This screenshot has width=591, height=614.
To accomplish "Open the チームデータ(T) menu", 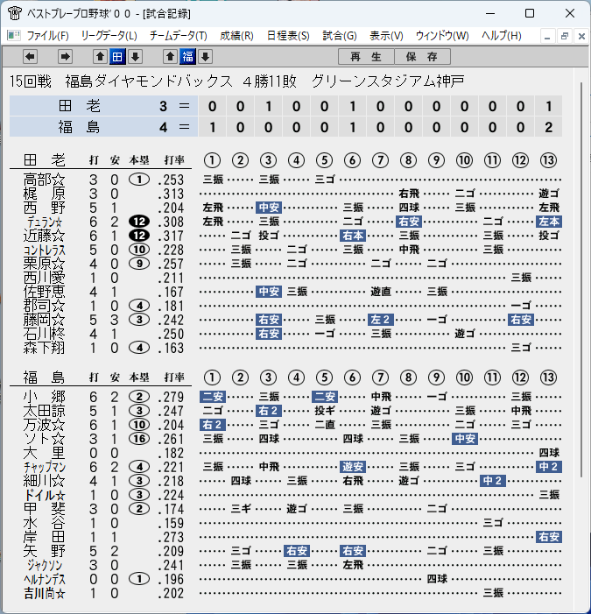I will click(x=178, y=36).
